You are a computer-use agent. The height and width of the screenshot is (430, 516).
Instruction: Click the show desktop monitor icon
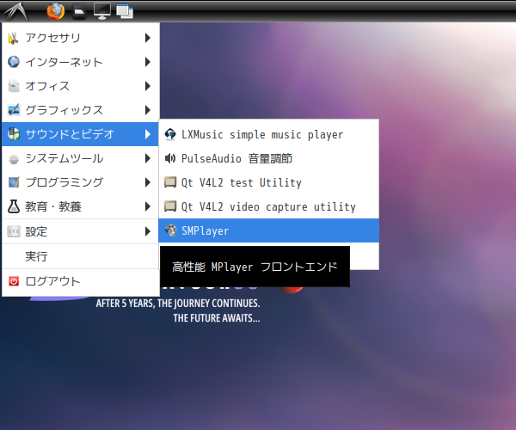click(x=102, y=11)
